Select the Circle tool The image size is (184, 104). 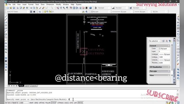[x=6, y=34]
